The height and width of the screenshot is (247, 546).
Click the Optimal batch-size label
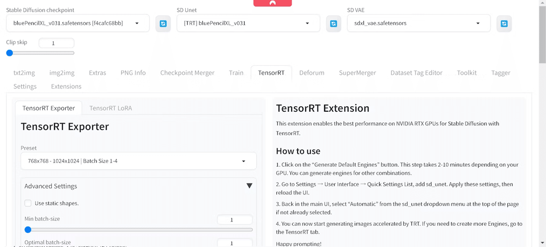click(48, 242)
